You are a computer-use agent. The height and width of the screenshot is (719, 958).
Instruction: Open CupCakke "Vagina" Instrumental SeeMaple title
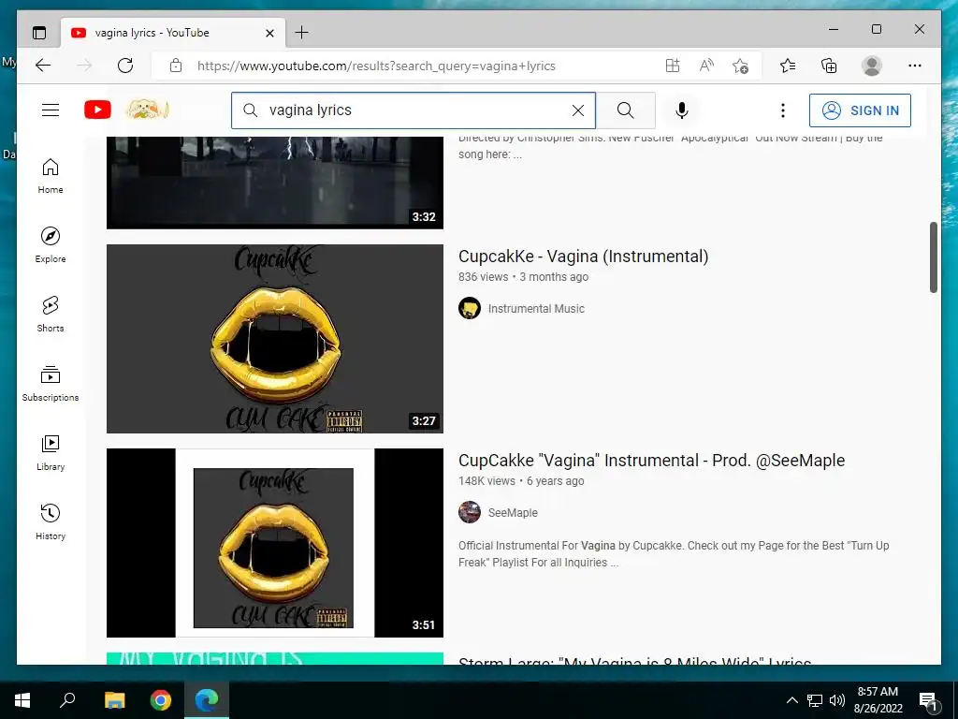651,461
